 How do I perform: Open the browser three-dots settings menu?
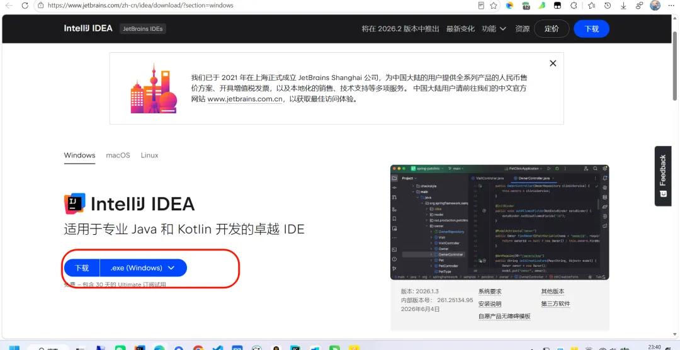coord(671,6)
